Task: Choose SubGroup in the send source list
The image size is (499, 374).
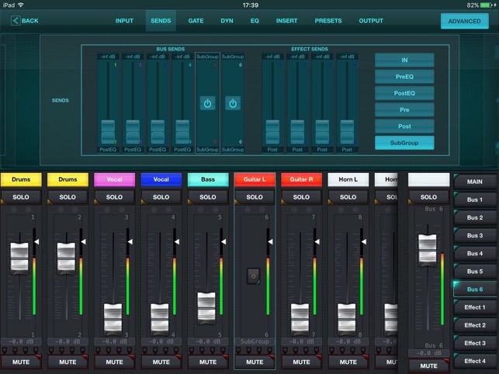Action: point(404,143)
